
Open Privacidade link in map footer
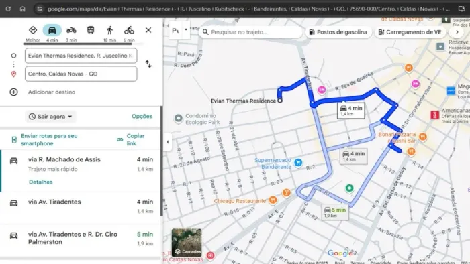point(381,262)
